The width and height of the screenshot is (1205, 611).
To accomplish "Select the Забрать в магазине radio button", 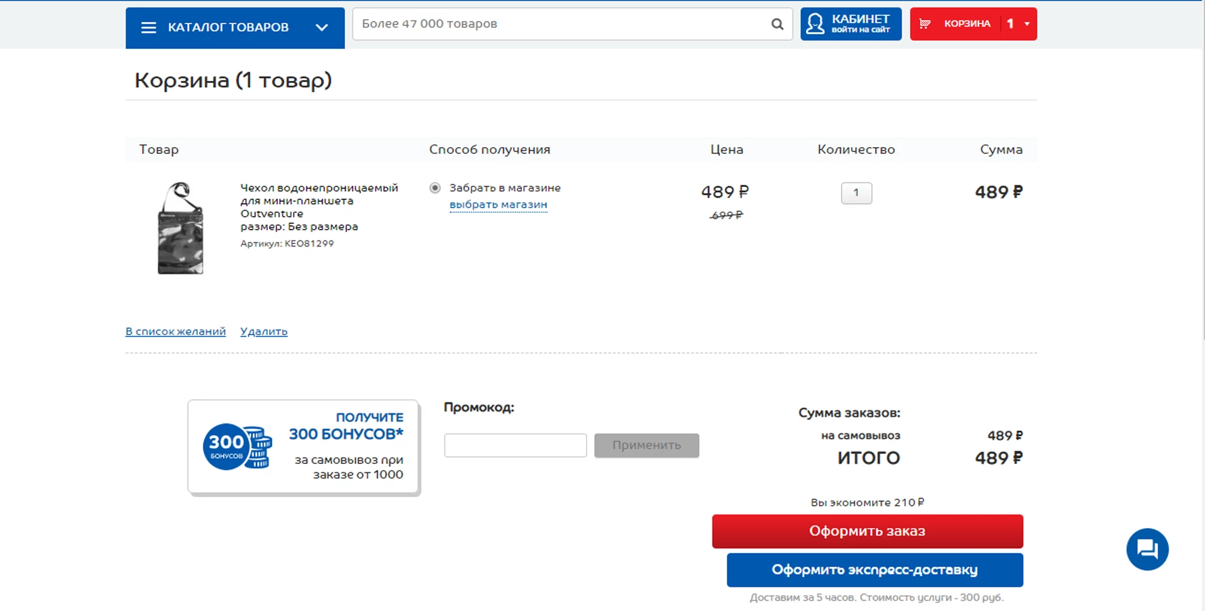I will 435,188.
